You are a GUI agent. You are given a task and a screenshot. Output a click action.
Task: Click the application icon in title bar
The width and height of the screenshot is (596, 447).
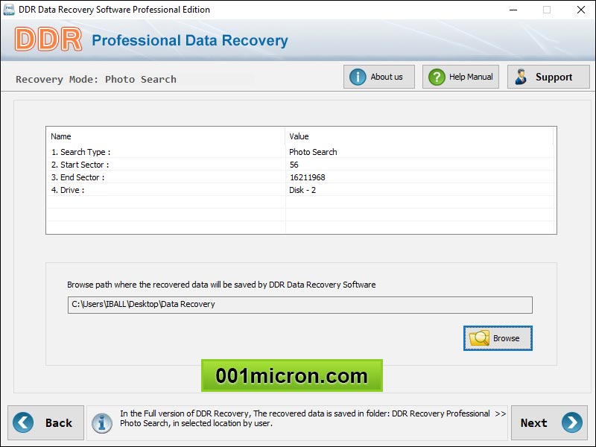click(x=9, y=10)
